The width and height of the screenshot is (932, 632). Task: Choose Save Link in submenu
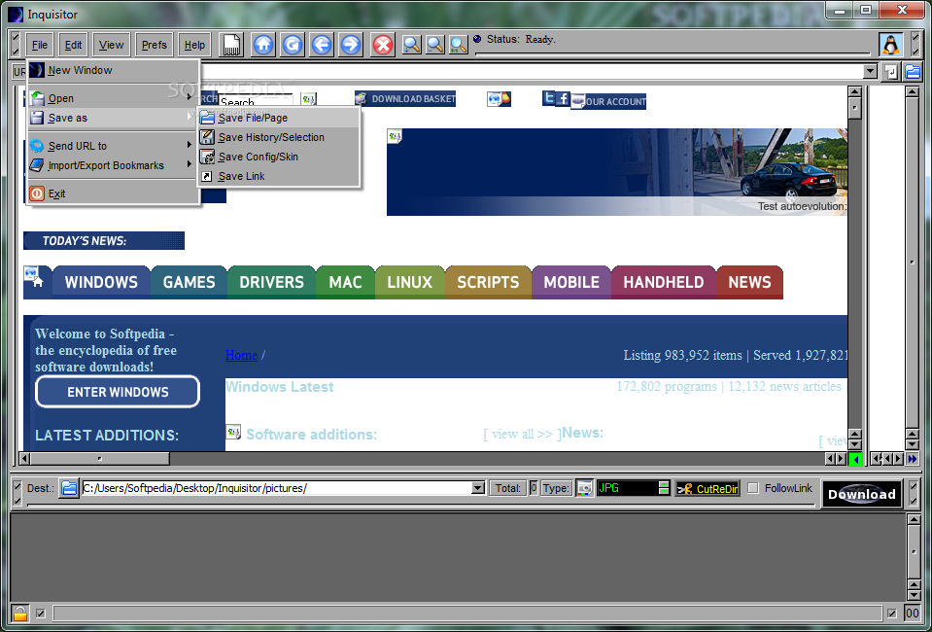point(279,177)
